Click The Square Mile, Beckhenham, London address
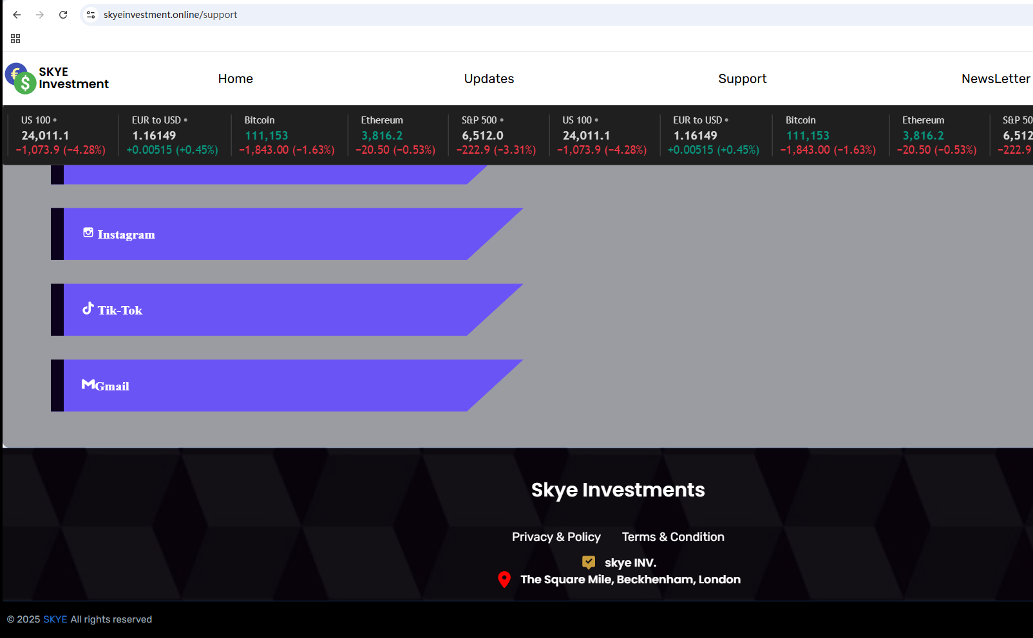The height and width of the screenshot is (638, 1033). (630, 579)
